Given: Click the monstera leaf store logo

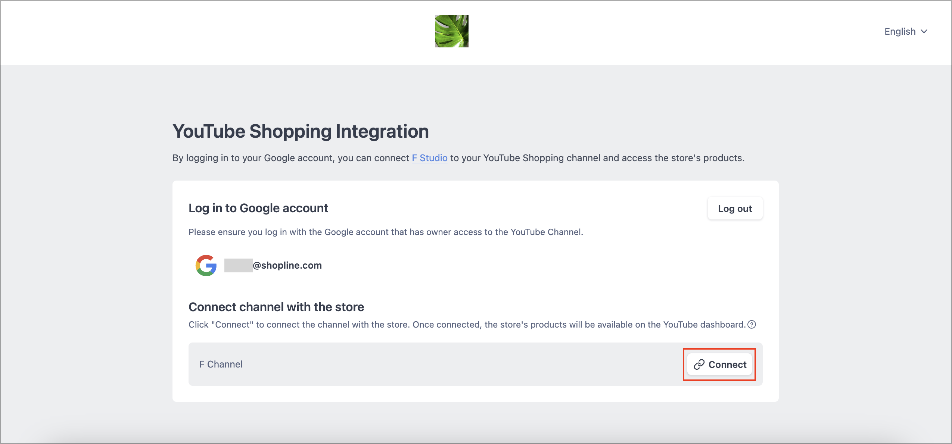Looking at the screenshot, I should [x=452, y=31].
